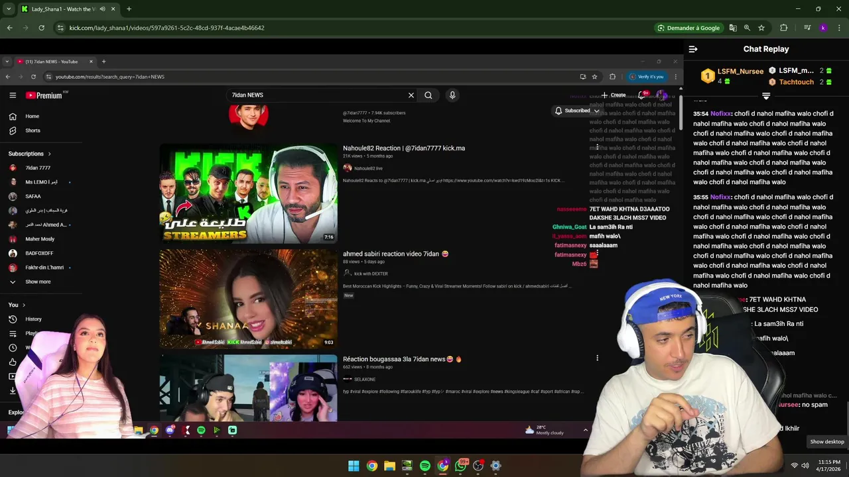This screenshot has width=849, height=477.
Task: Open the Nahoule82 Reaction video thumbnail
Action: pos(248,193)
